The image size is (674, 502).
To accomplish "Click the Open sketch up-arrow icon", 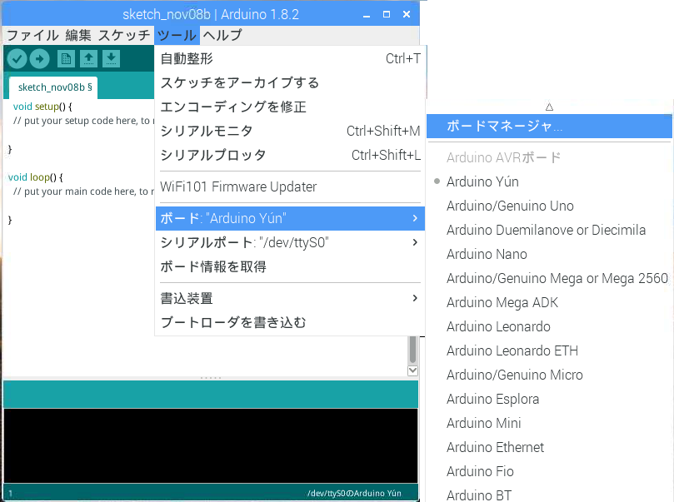I will [x=88, y=59].
